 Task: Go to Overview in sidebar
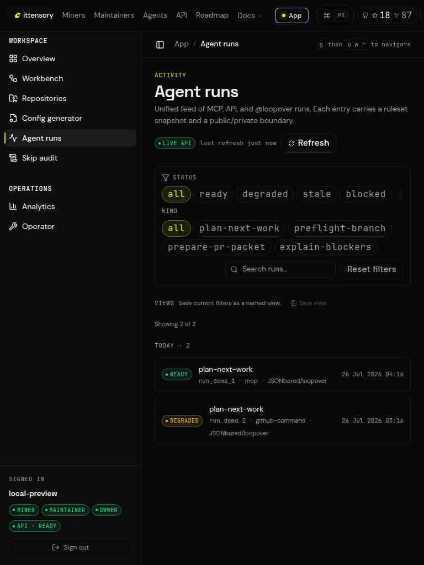(x=71, y=58)
